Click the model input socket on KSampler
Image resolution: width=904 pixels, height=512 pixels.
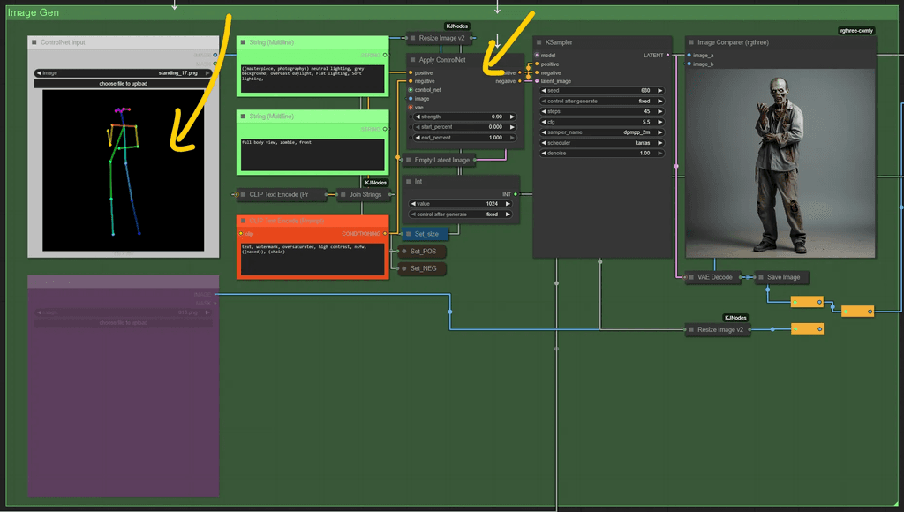point(537,55)
